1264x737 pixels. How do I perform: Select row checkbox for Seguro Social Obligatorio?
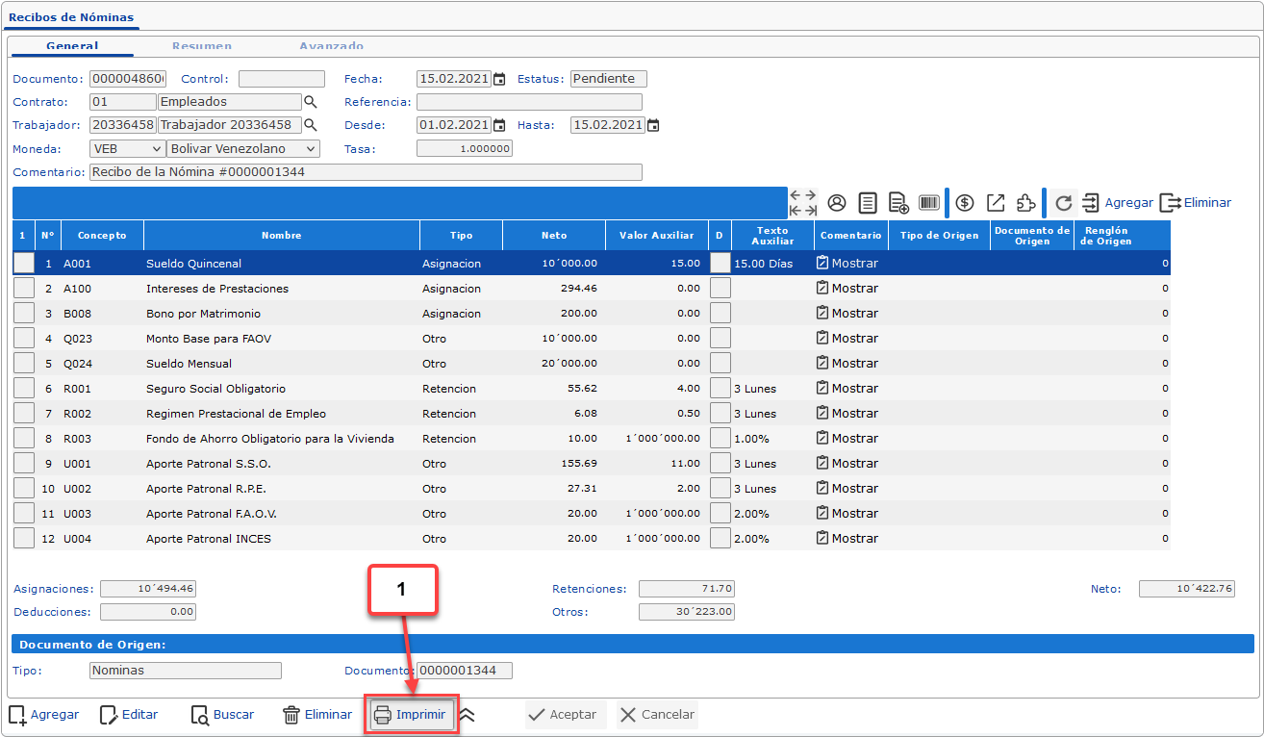tap(23, 389)
